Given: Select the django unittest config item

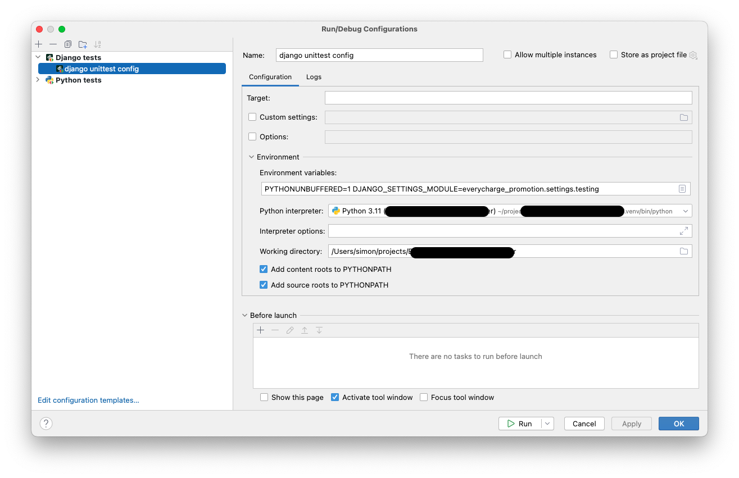Looking at the screenshot, I should (132, 69).
